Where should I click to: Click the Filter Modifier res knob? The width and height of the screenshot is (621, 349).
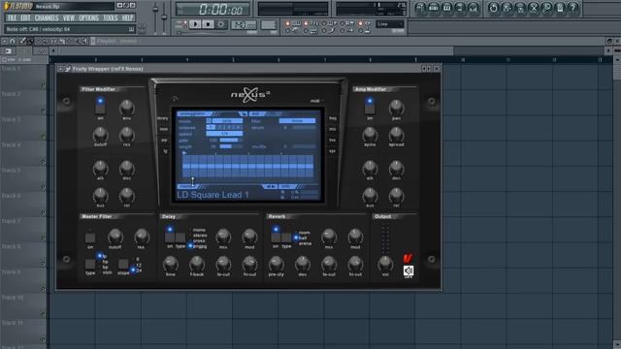(126, 135)
